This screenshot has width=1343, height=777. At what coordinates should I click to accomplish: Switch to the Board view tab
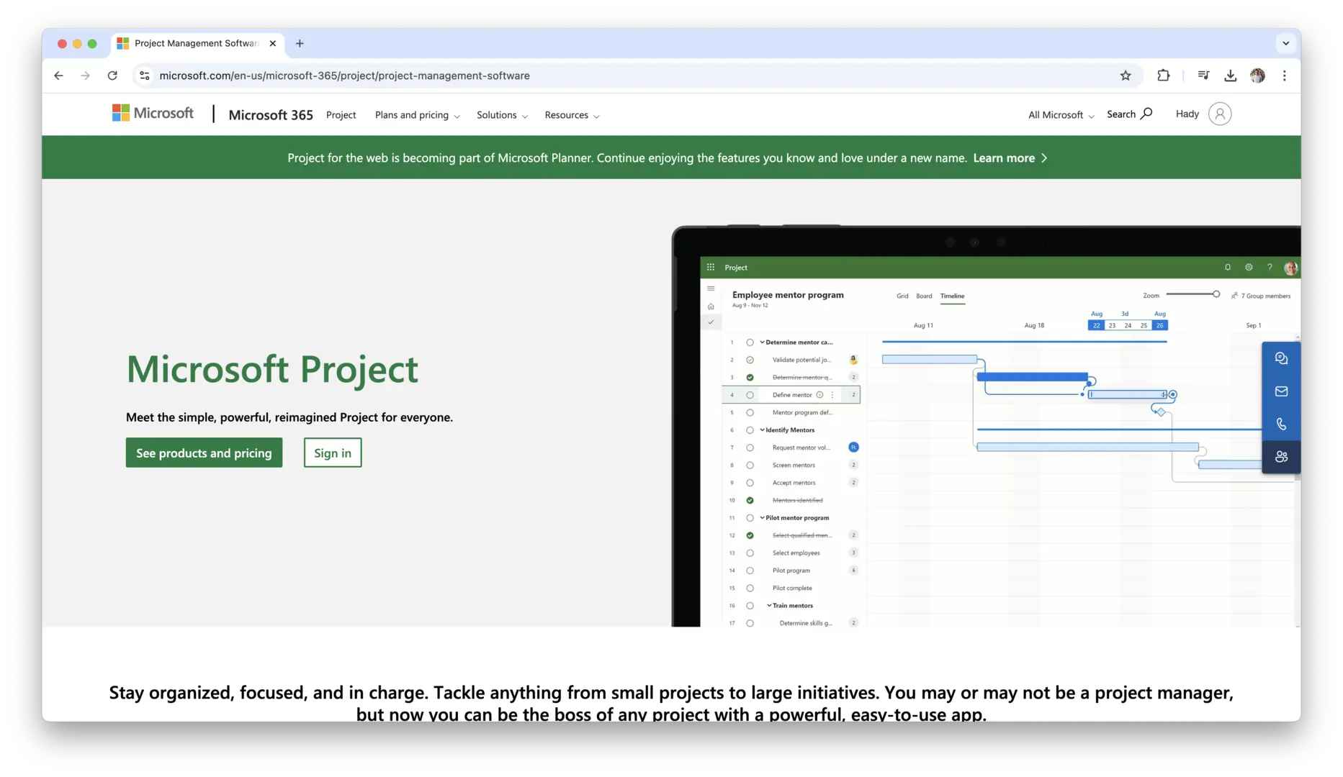pyautogui.click(x=924, y=296)
